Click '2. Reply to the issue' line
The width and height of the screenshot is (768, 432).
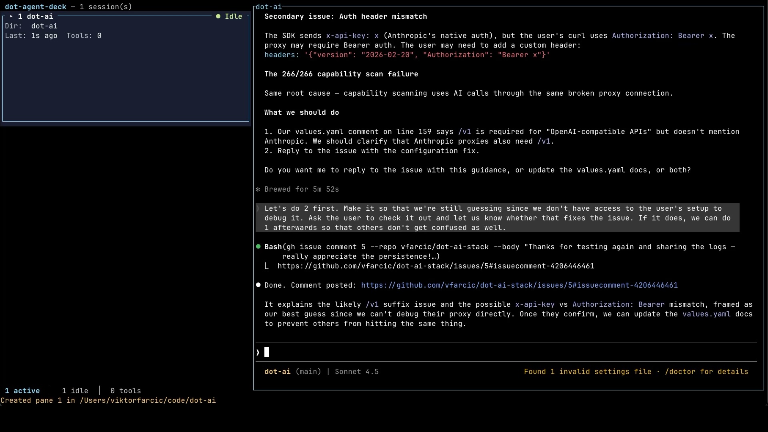[x=372, y=151]
